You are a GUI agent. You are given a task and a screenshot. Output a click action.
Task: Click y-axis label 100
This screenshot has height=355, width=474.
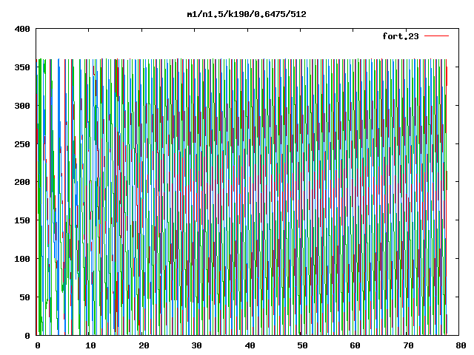pos(22,259)
